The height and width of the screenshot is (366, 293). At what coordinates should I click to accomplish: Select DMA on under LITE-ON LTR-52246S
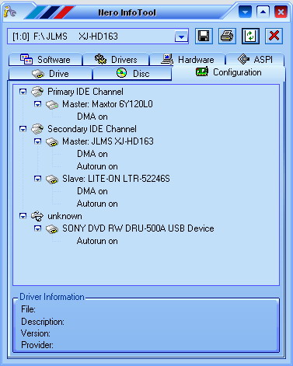[x=92, y=191]
